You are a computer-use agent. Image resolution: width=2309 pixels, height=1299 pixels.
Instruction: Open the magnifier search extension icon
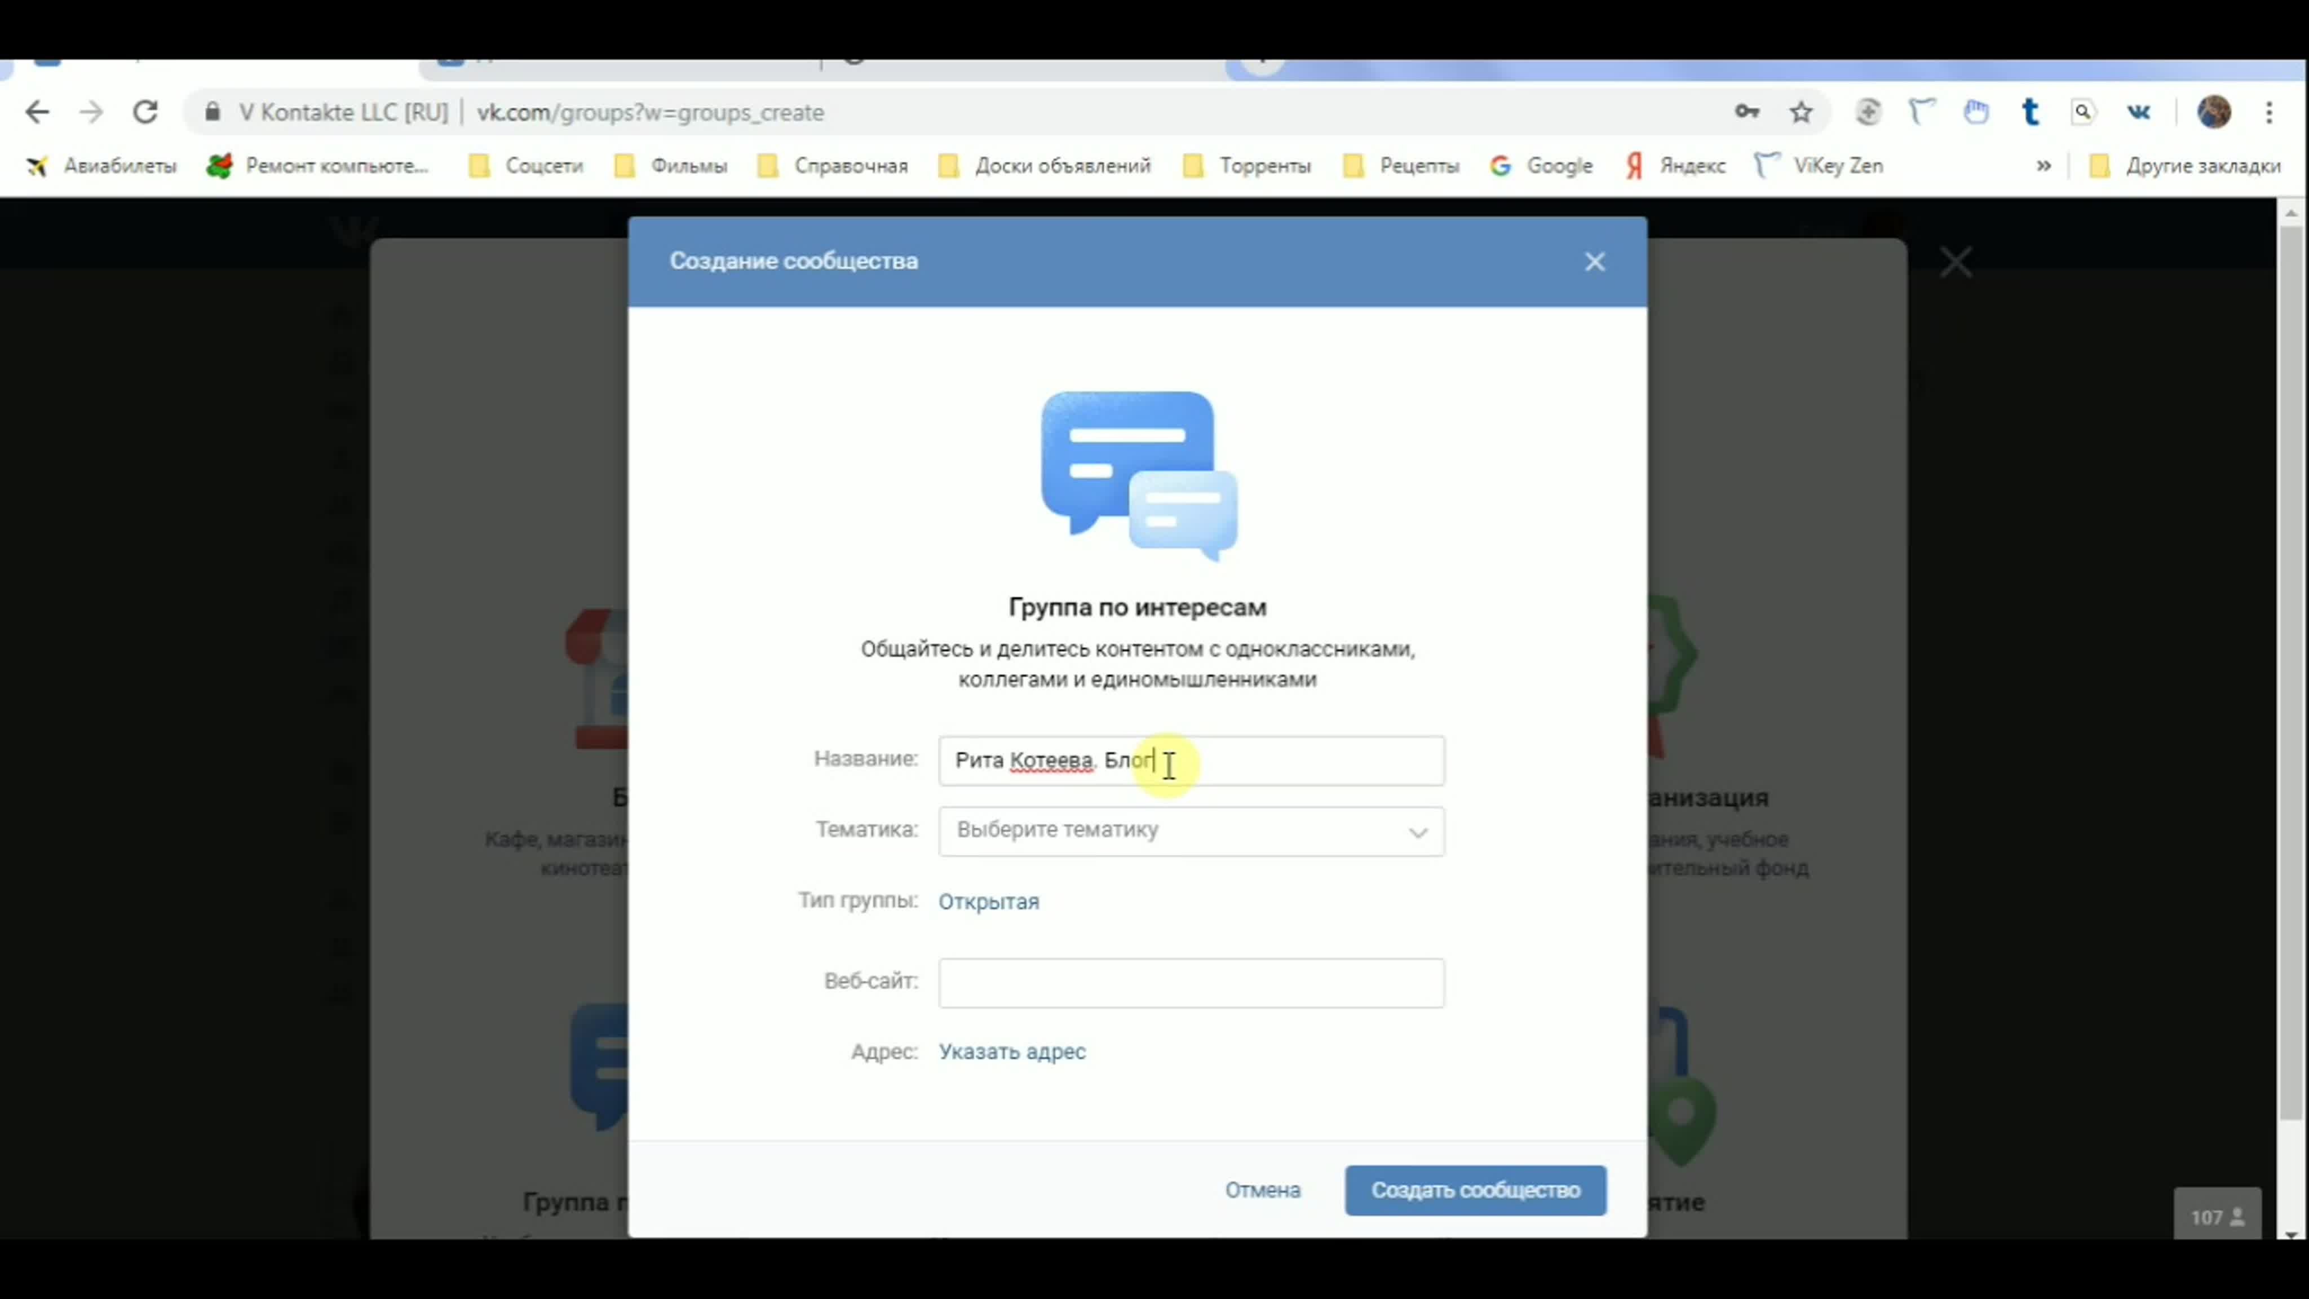pos(2083,112)
